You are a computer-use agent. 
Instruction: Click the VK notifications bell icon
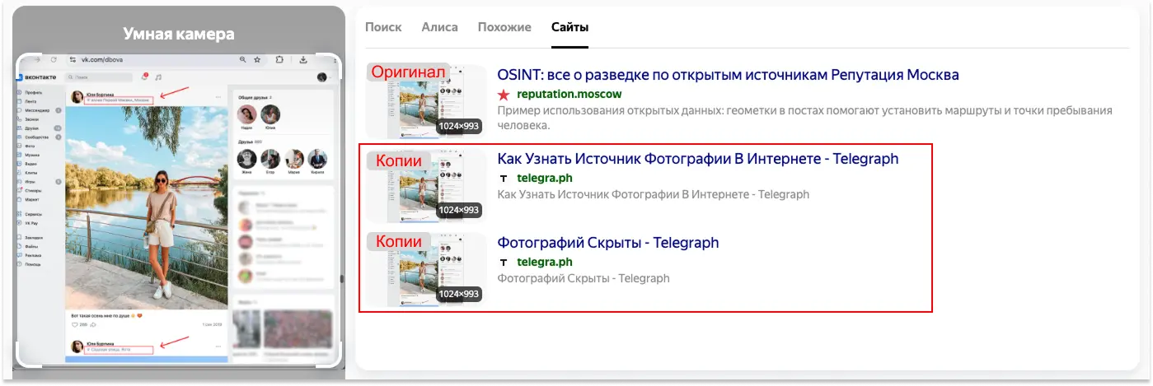tap(144, 77)
